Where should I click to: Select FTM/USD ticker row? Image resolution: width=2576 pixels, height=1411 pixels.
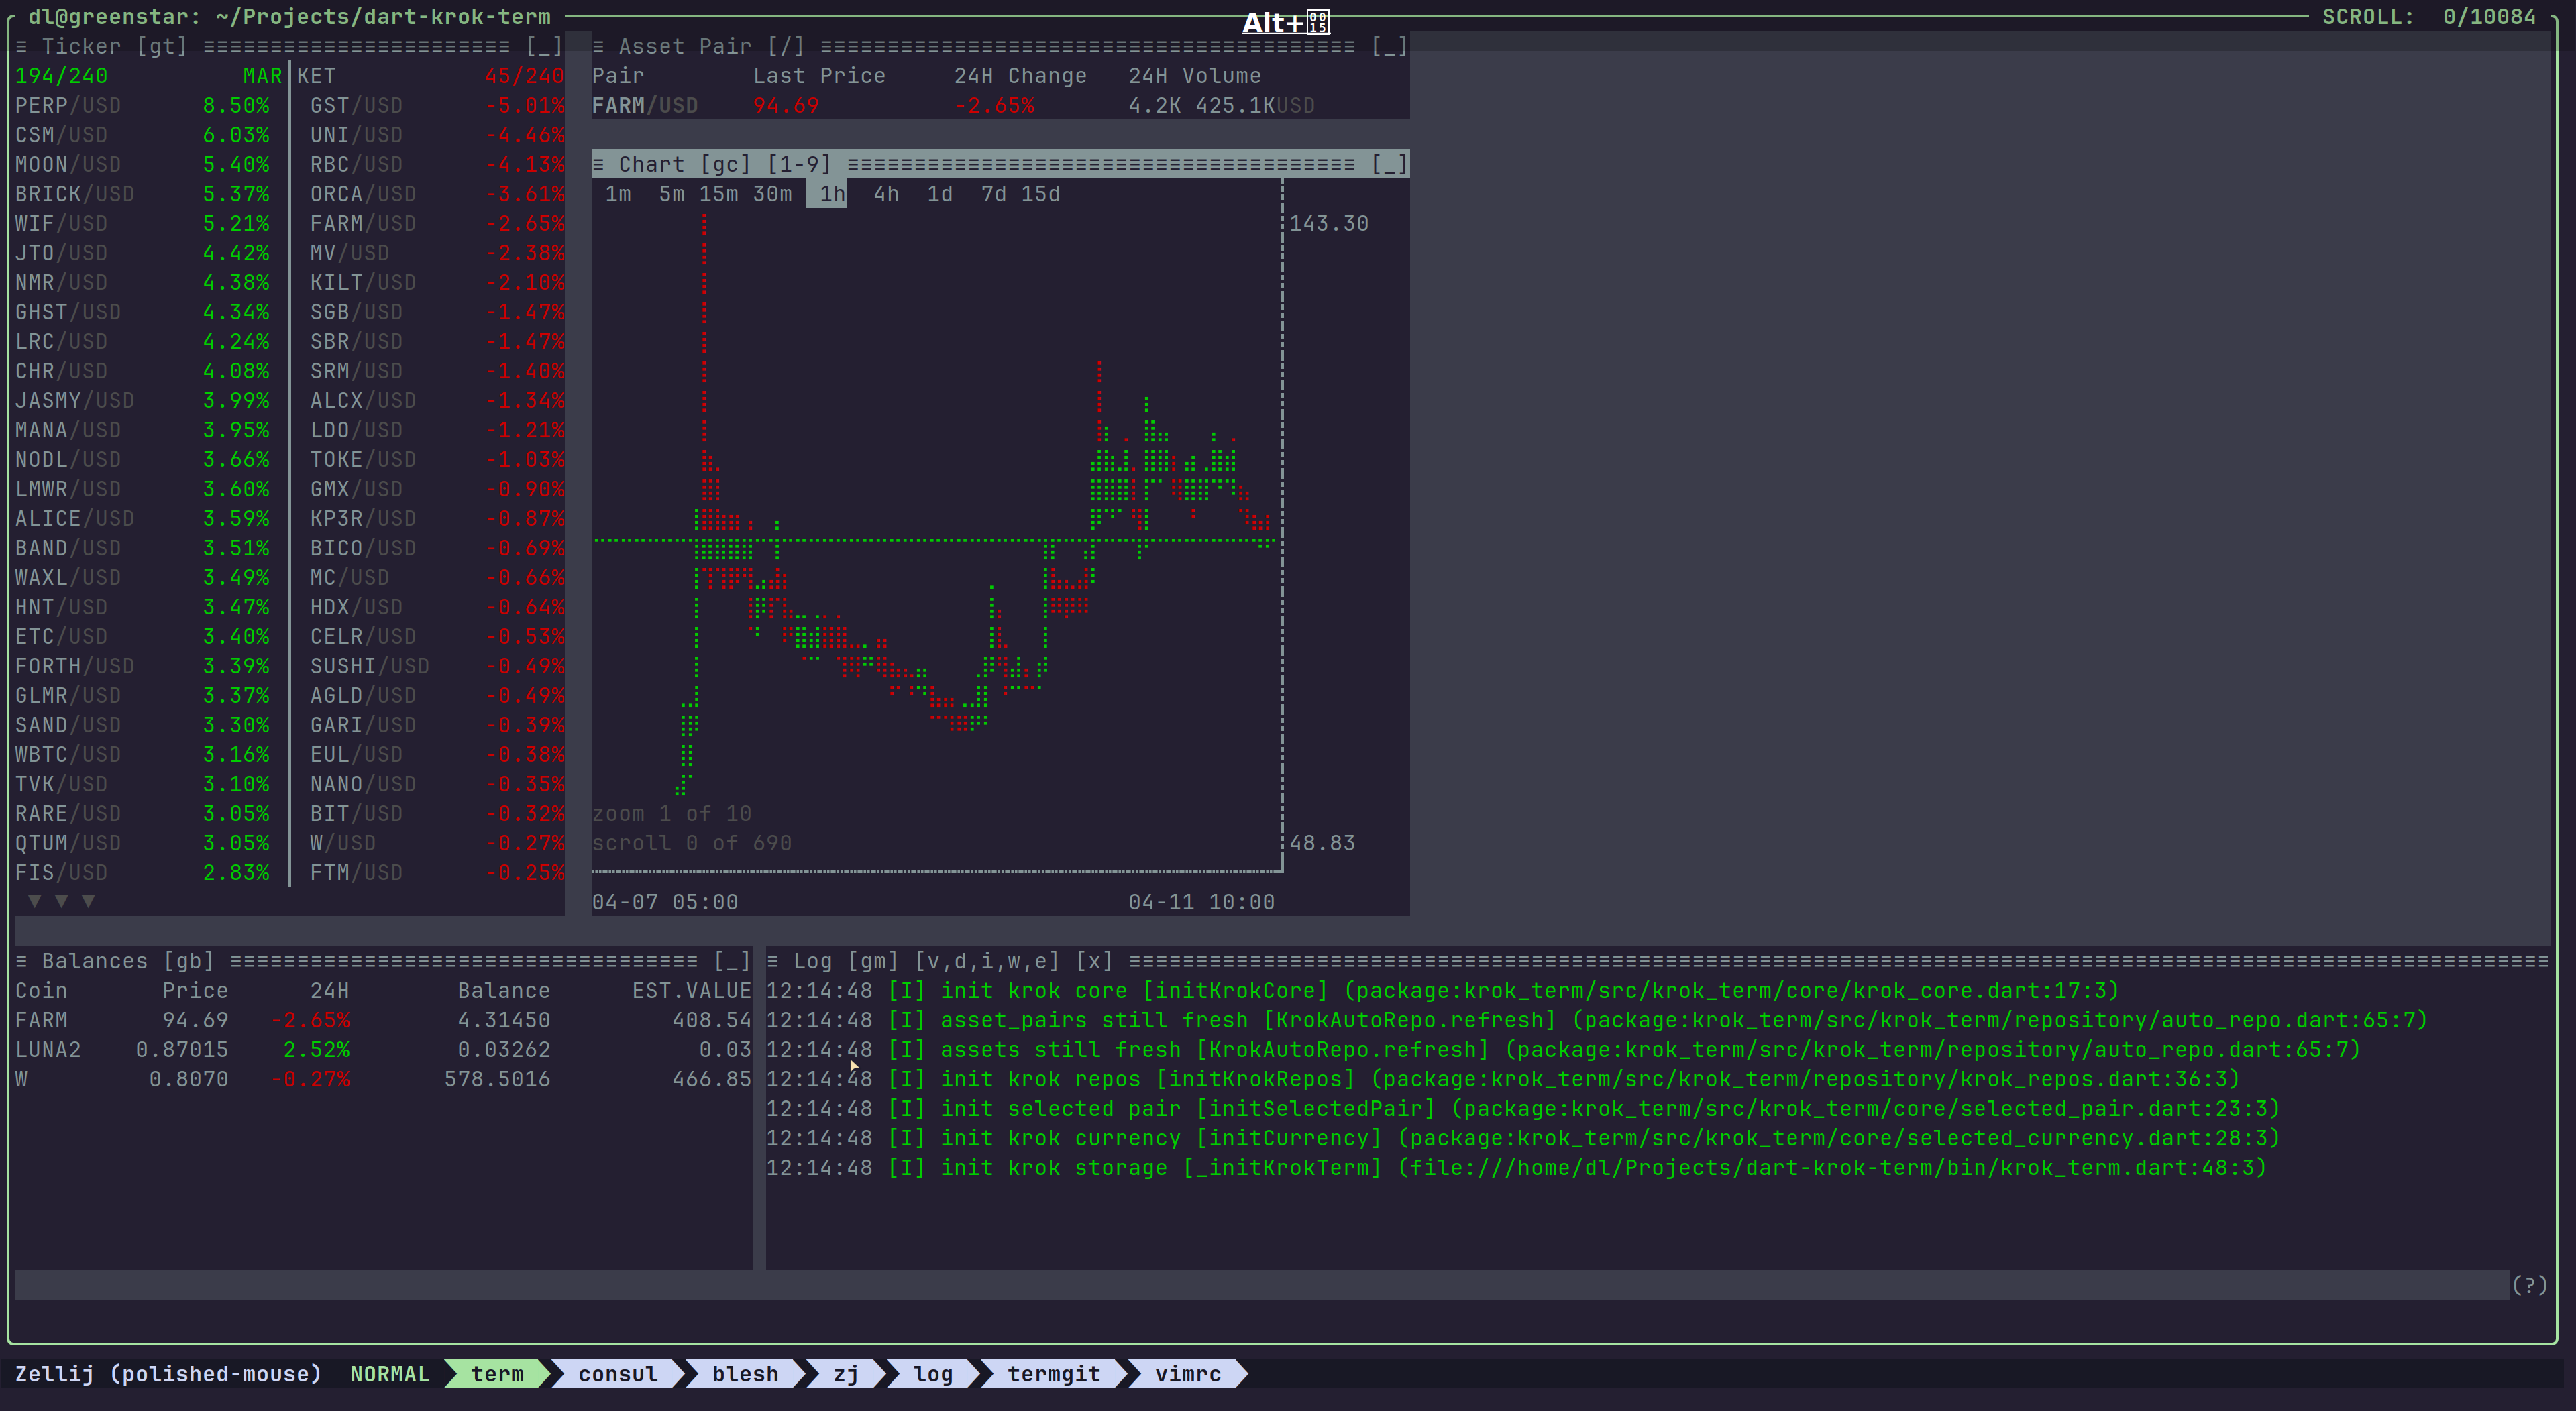(437, 873)
